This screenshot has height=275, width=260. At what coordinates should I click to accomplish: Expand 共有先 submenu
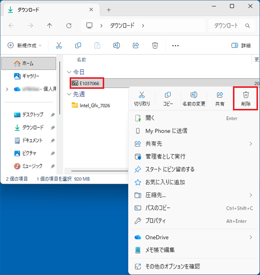point(250,144)
